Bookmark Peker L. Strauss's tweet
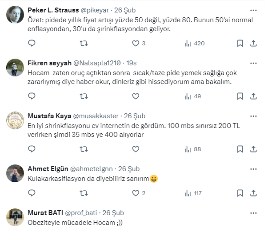This screenshot has width=268, height=232. coord(240,43)
